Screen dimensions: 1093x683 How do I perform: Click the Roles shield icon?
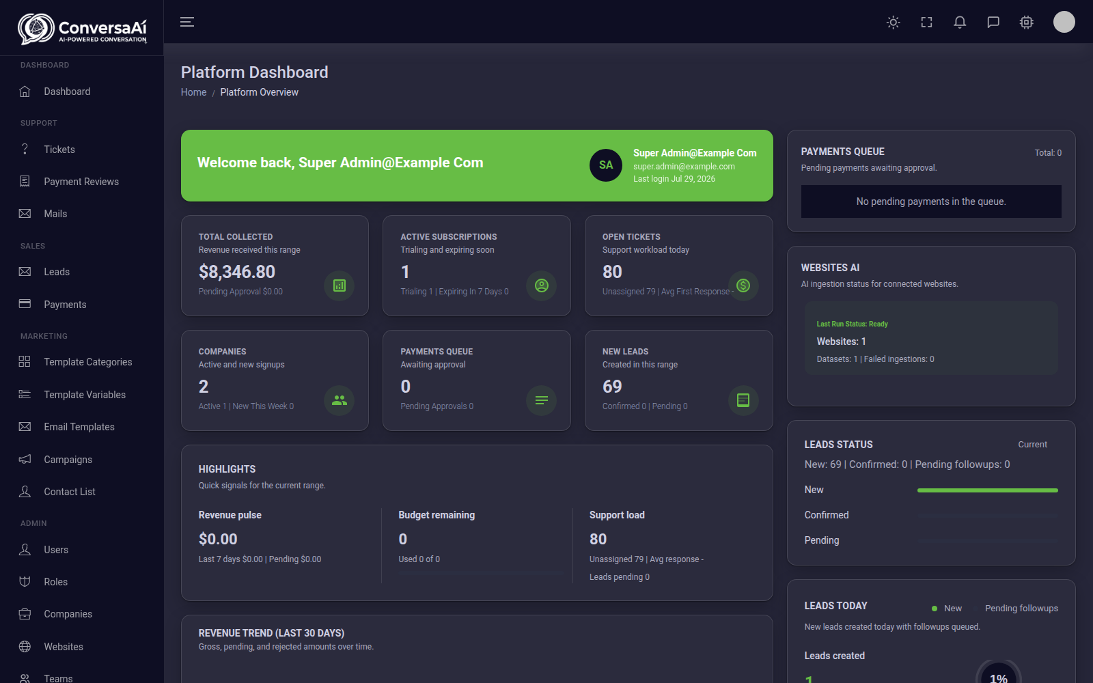(25, 581)
